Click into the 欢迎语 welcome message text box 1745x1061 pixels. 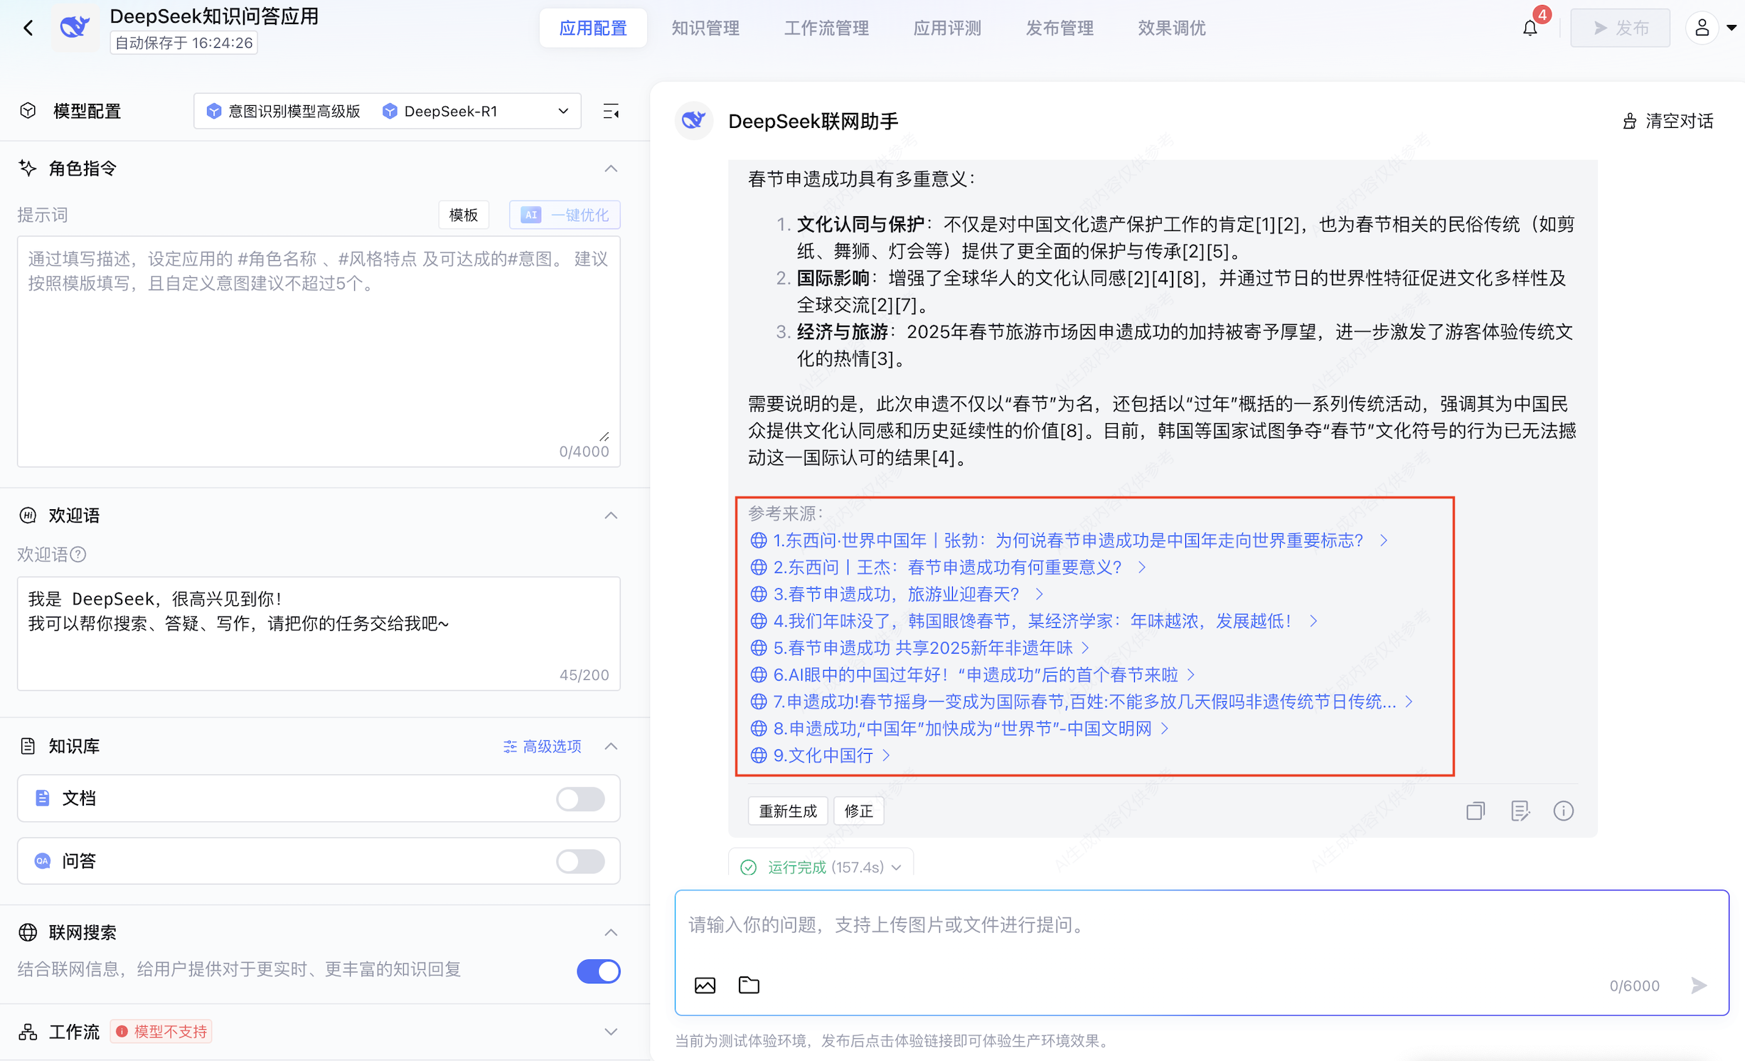[319, 633]
